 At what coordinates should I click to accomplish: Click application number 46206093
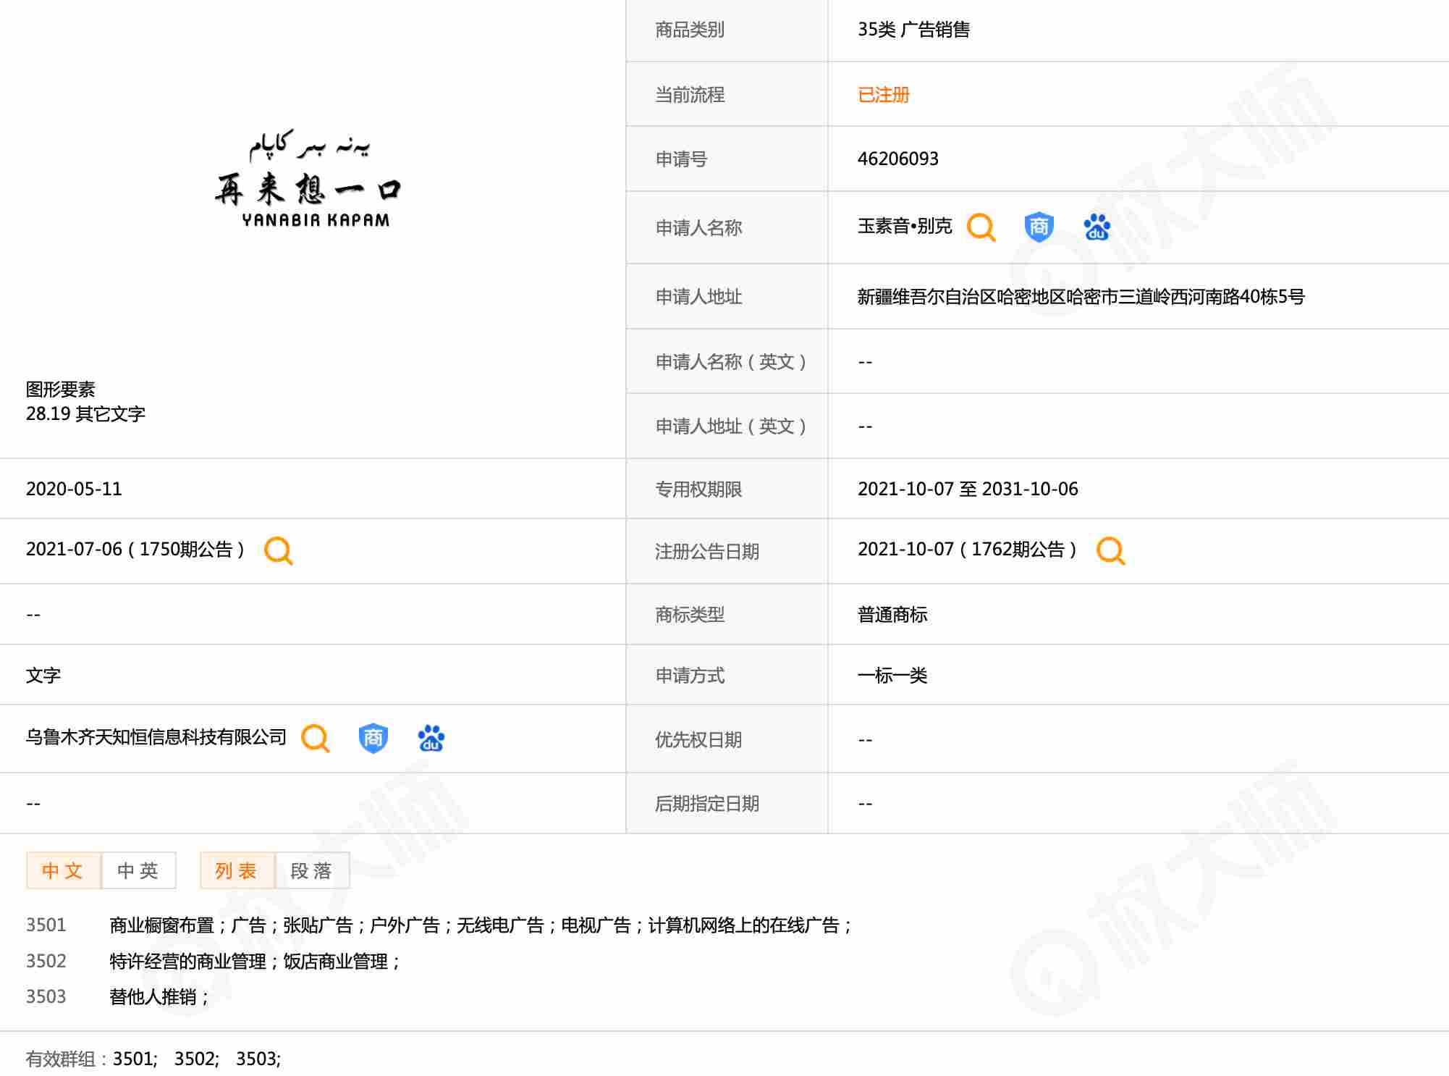[897, 159]
